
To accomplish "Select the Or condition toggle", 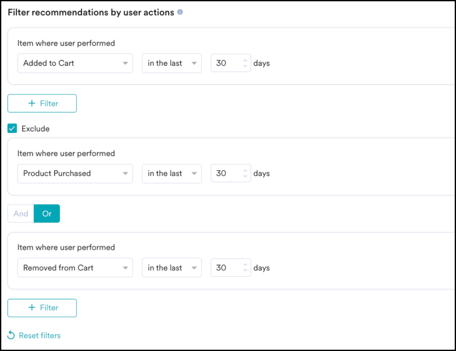I will pyautogui.click(x=47, y=214).
